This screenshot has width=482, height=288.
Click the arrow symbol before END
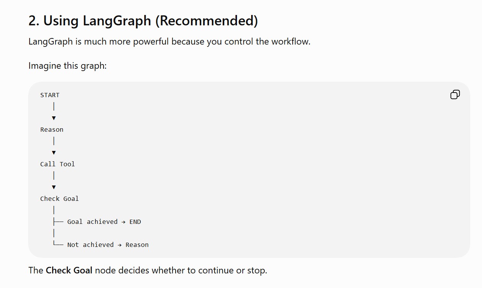(x=123, y=222)
